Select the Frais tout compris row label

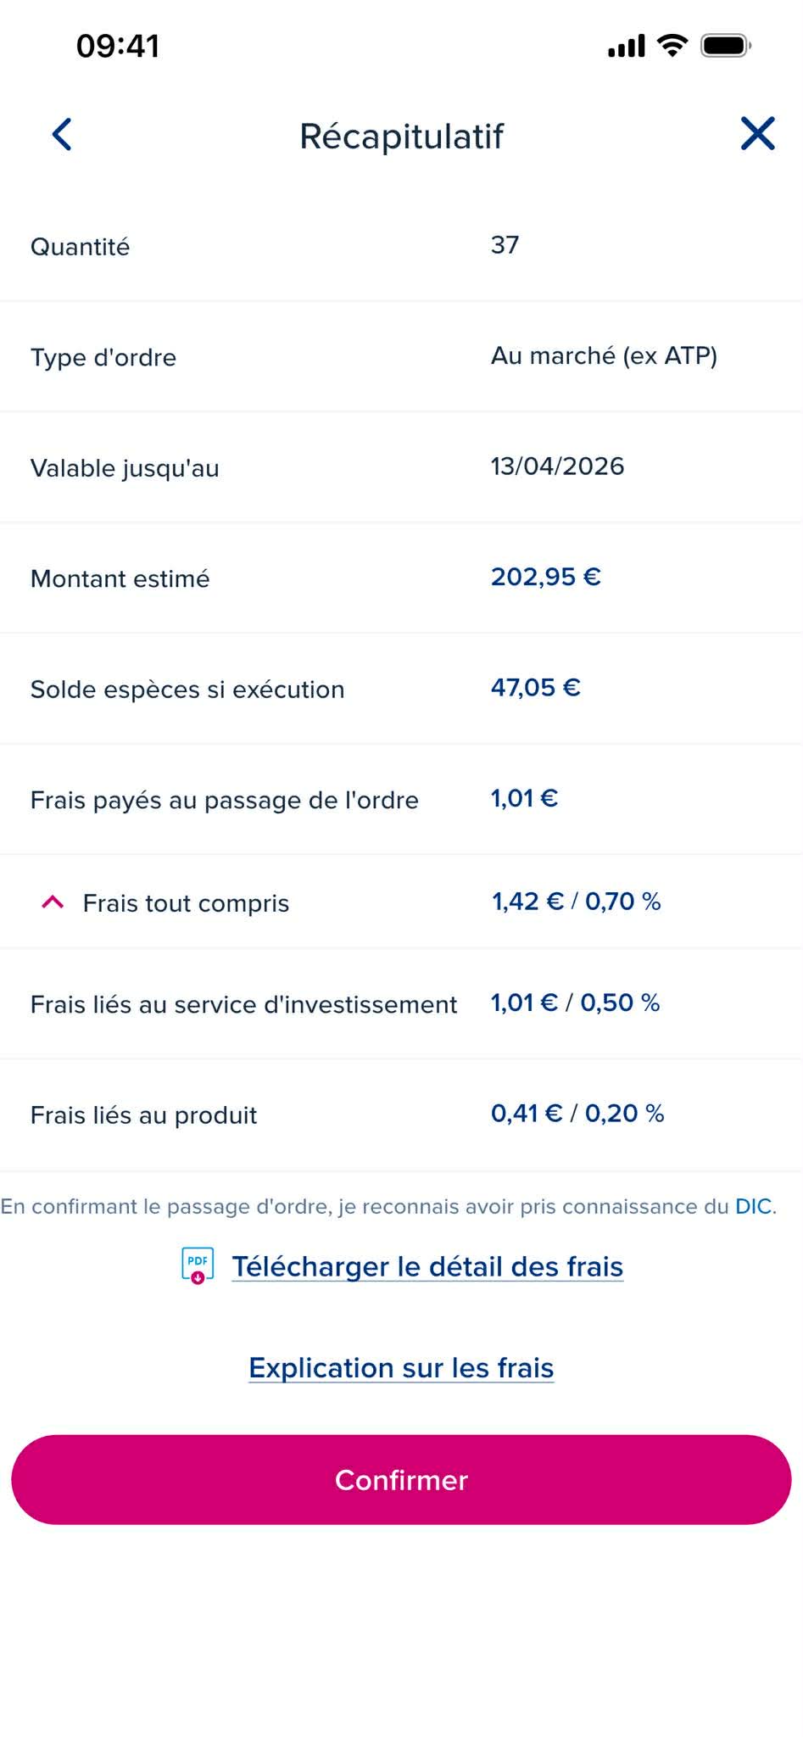pyautogui.click(x=186, y=903)
